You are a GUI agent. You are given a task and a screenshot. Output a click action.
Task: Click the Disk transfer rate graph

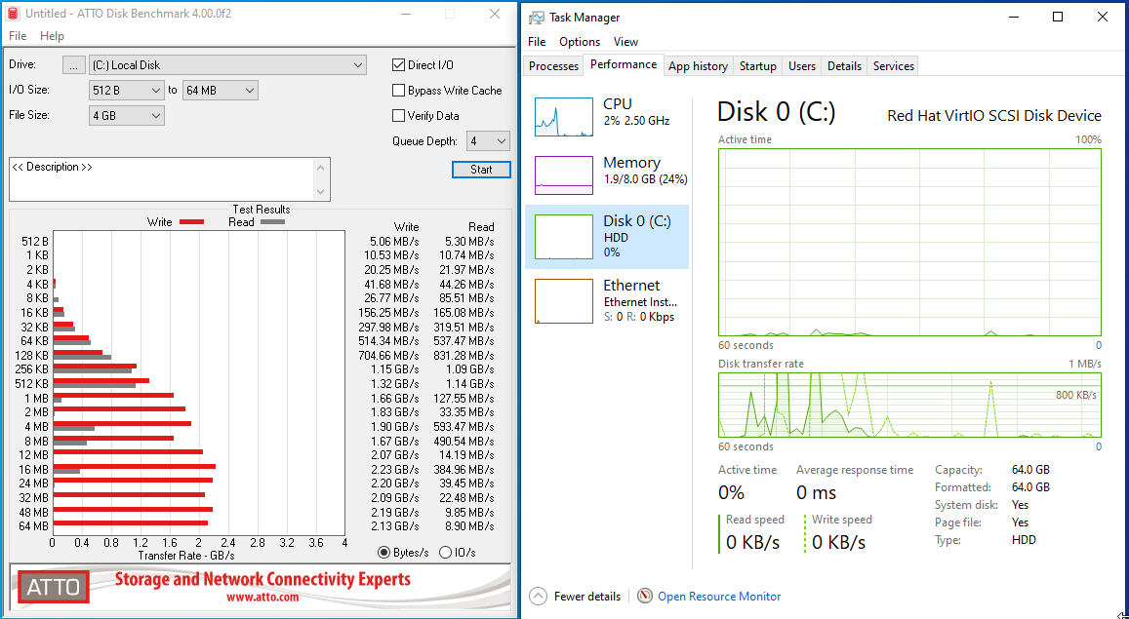[x=909, y=405]
